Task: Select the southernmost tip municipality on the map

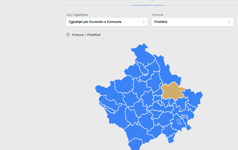Action: pos(135,145)
